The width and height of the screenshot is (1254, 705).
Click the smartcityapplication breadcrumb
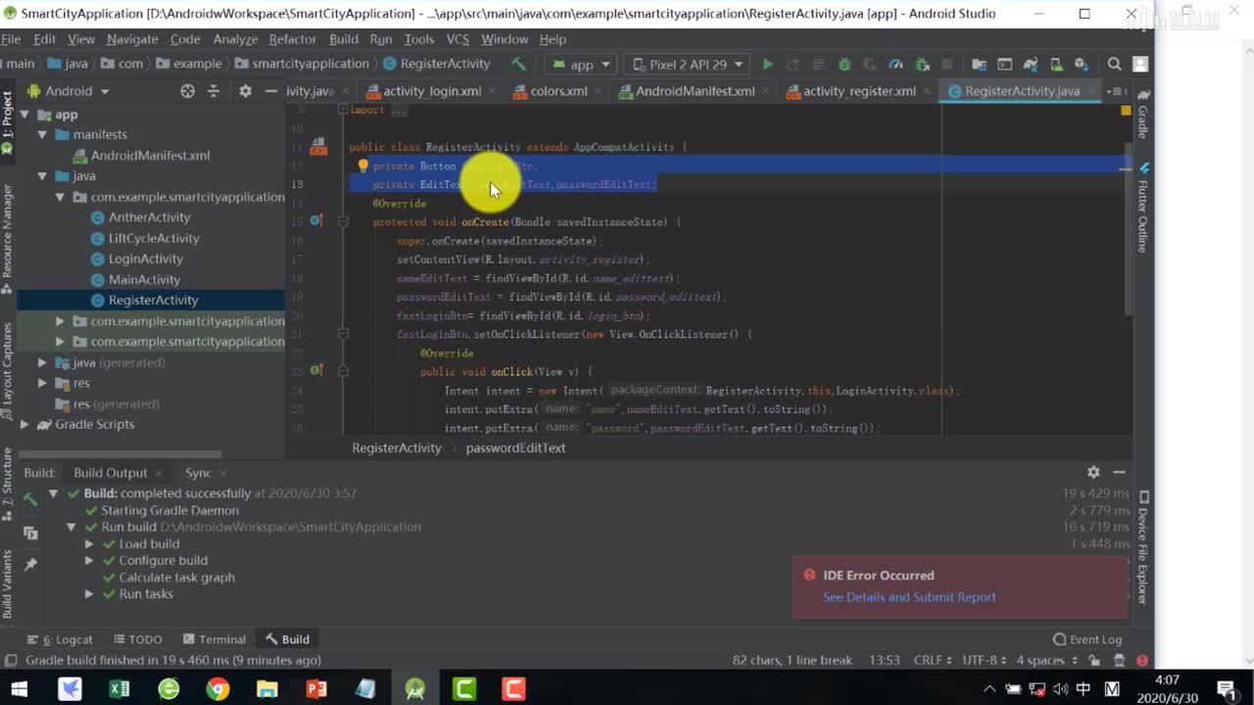(302, 64)
